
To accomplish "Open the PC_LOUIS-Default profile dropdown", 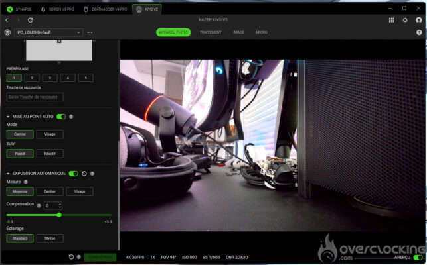I will point(48,32).
